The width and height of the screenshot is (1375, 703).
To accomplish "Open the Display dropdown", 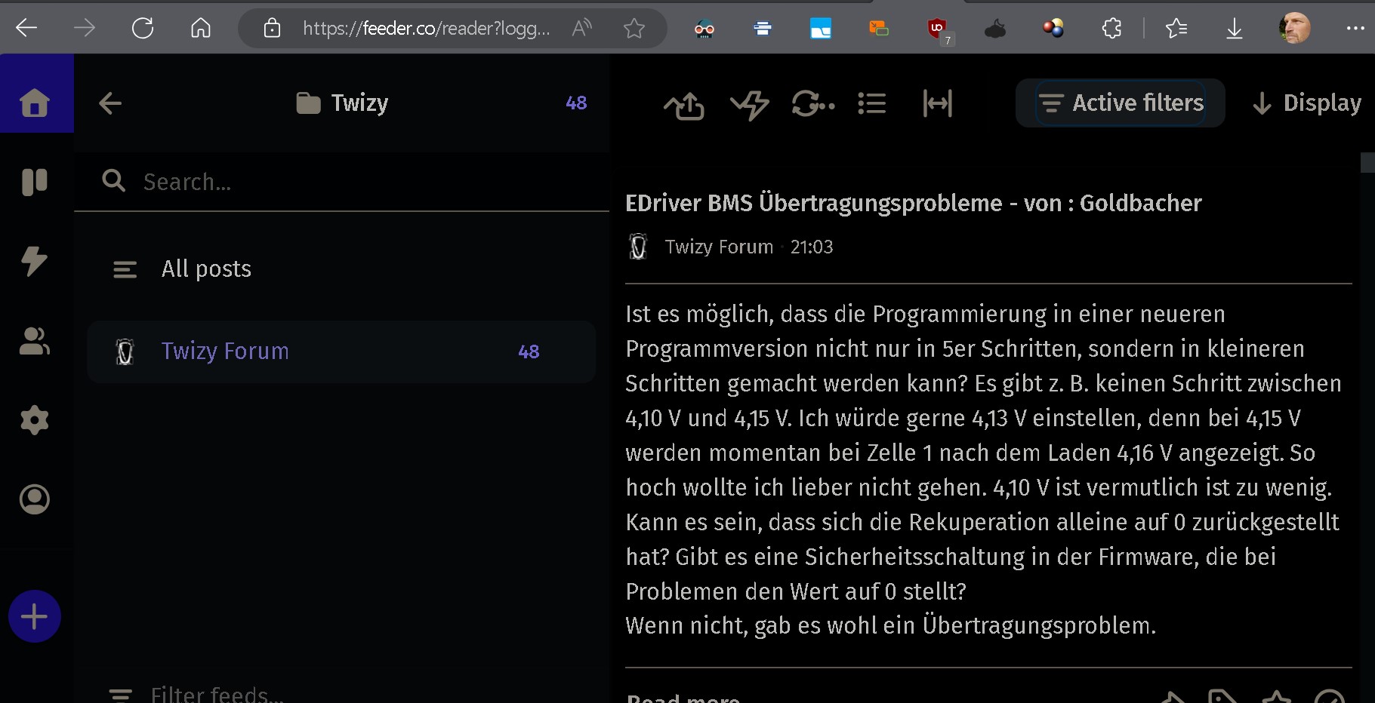I will point(1307,103).
